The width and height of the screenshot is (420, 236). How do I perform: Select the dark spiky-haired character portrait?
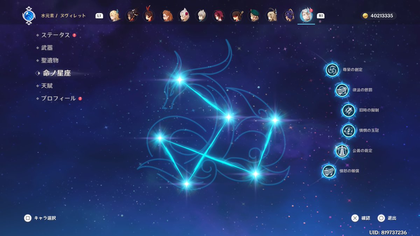coord(132,16)
